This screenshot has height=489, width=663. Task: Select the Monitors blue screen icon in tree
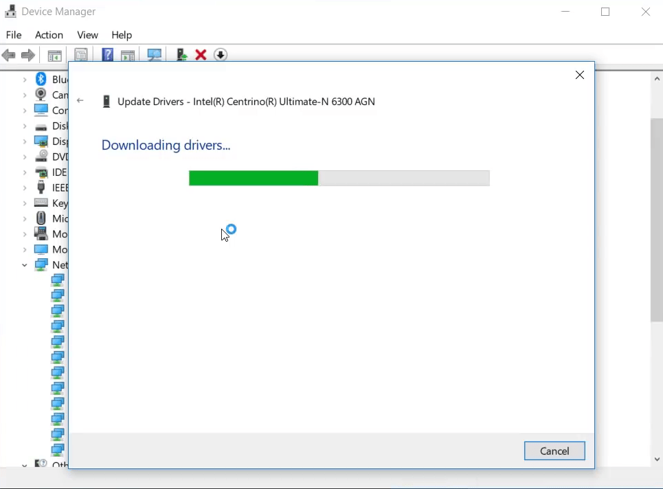pyautogui.click(x=41, y=249)
